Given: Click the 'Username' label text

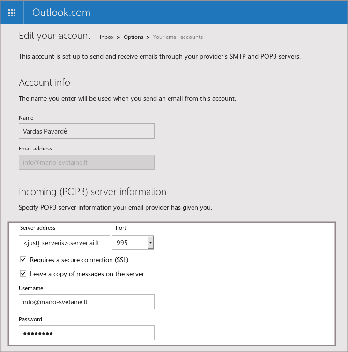Looking at the screenshot, I should point(31,288).
